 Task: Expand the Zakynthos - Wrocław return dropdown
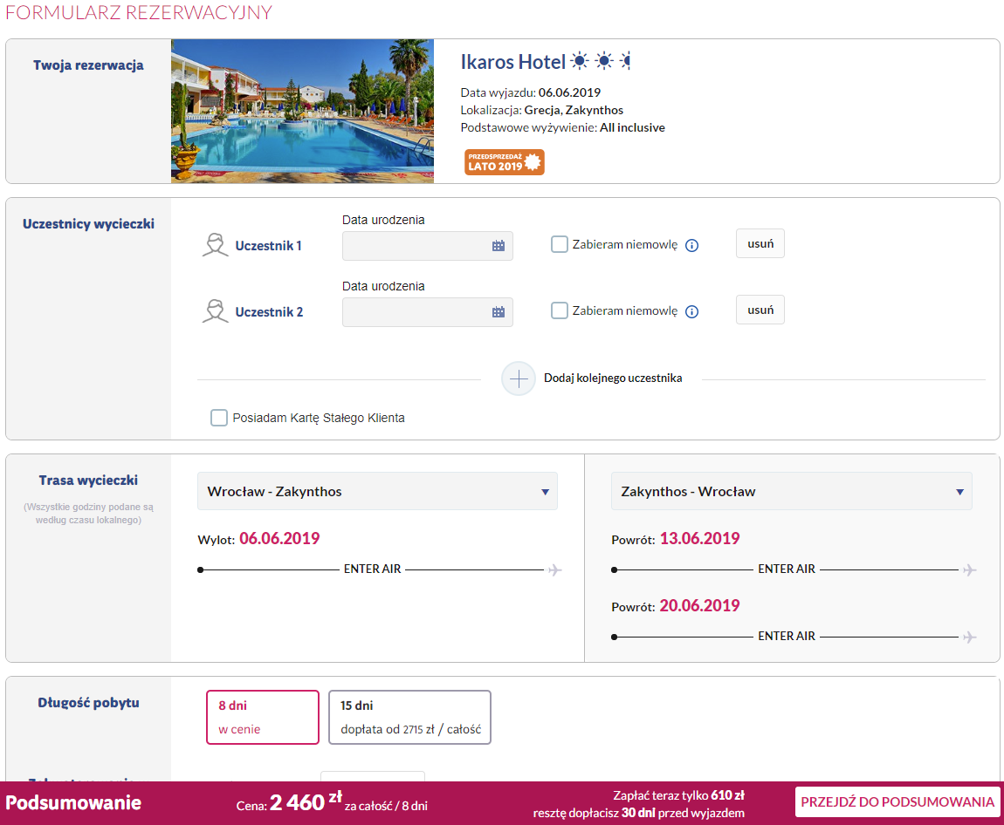coord(792,491)
